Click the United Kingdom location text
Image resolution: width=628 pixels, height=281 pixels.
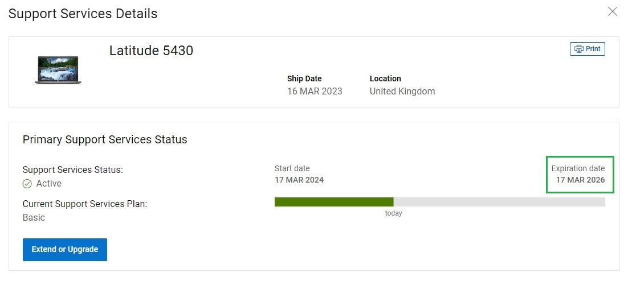[x=402, y=91]
